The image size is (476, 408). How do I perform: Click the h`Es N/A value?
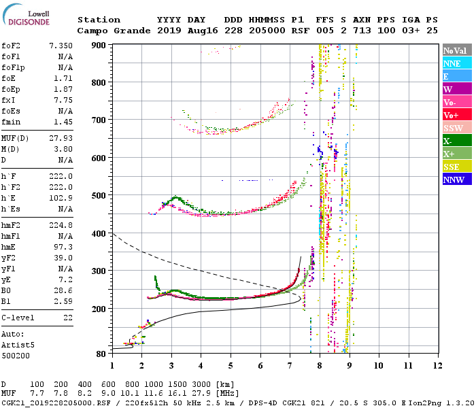pyautogui.click(x=65, y=209)
